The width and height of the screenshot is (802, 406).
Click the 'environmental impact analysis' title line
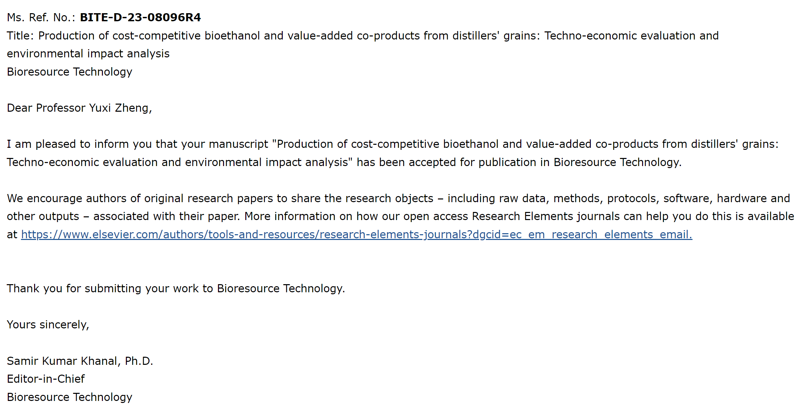click(x=88, y=54)
